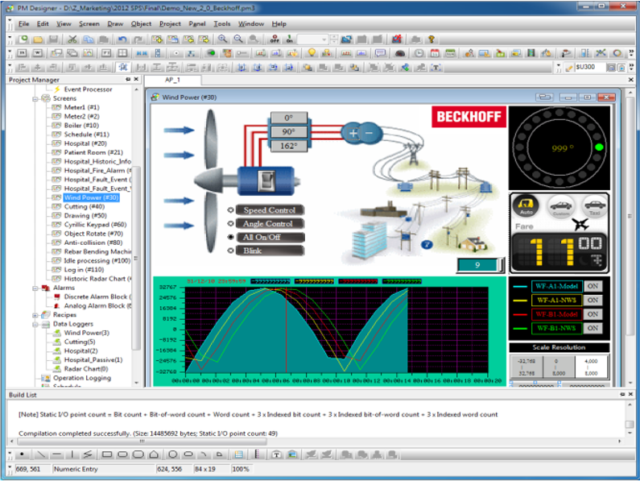Select the Speed Control radio button
The height and width of the screenshot is (481, 640).
pyautogui.click(x=230, y=210)
